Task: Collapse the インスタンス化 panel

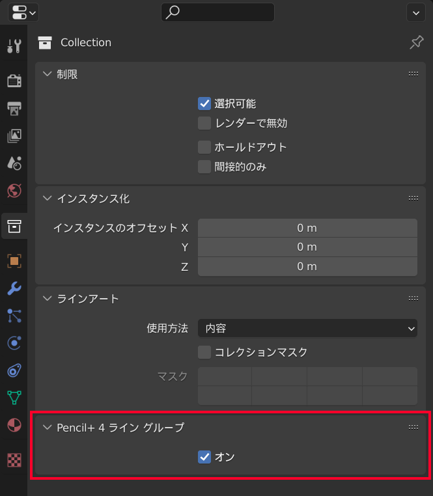Action: point(47,199)
